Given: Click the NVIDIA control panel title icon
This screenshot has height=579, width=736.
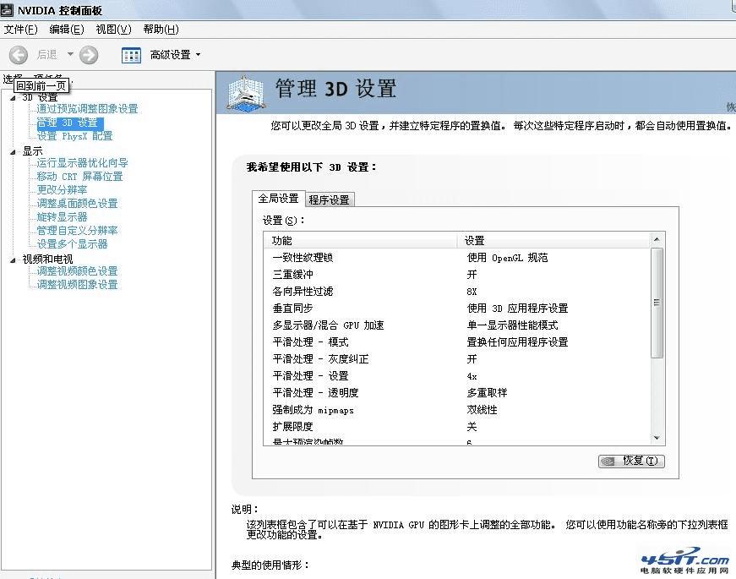Looking at the screenshot, I should [x=7, y=9].
